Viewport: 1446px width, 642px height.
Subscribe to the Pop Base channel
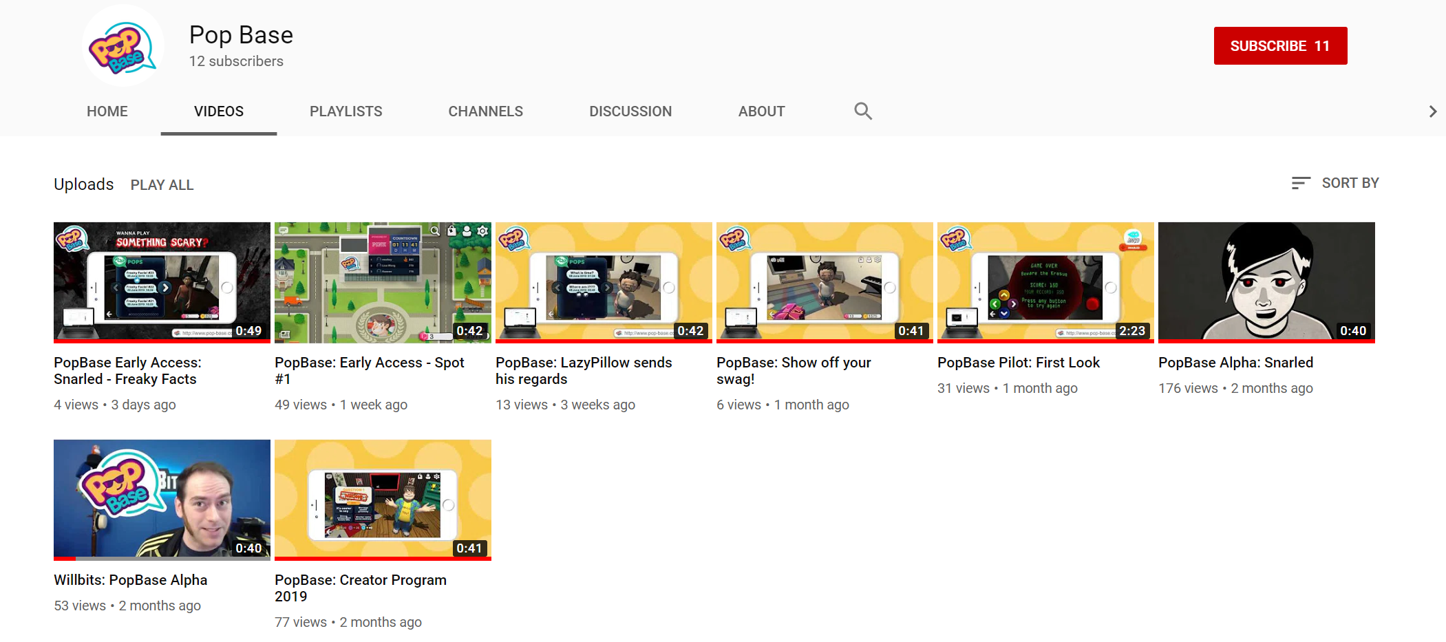[x=1280, y=46]
